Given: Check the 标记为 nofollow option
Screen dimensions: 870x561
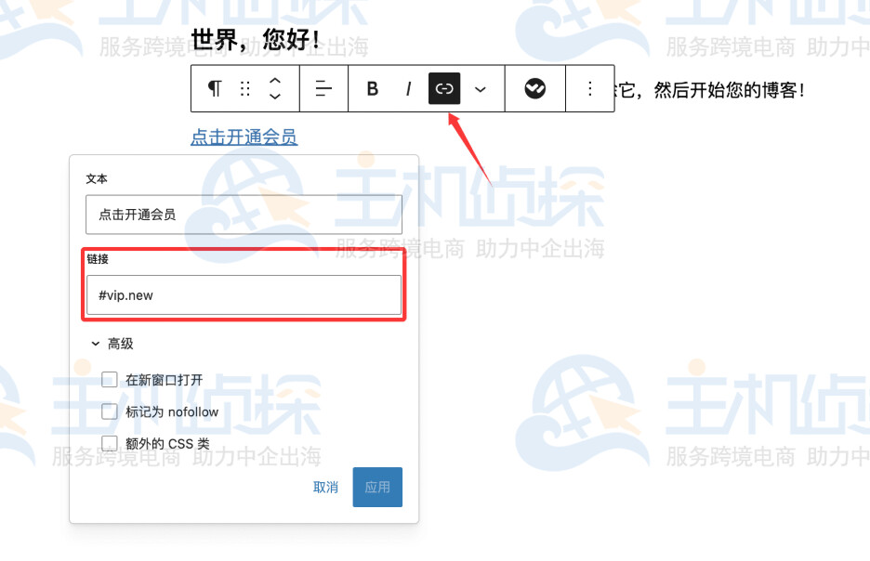Looking at the screenshot, I should pos(109,411).
